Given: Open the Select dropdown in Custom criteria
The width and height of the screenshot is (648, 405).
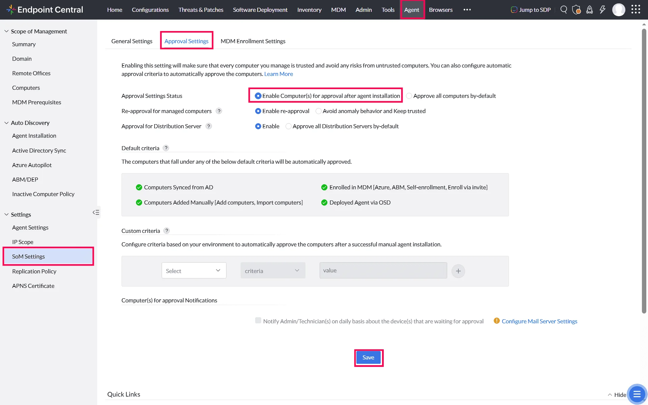Looking at the screenshot, I should tap(194, 271).
